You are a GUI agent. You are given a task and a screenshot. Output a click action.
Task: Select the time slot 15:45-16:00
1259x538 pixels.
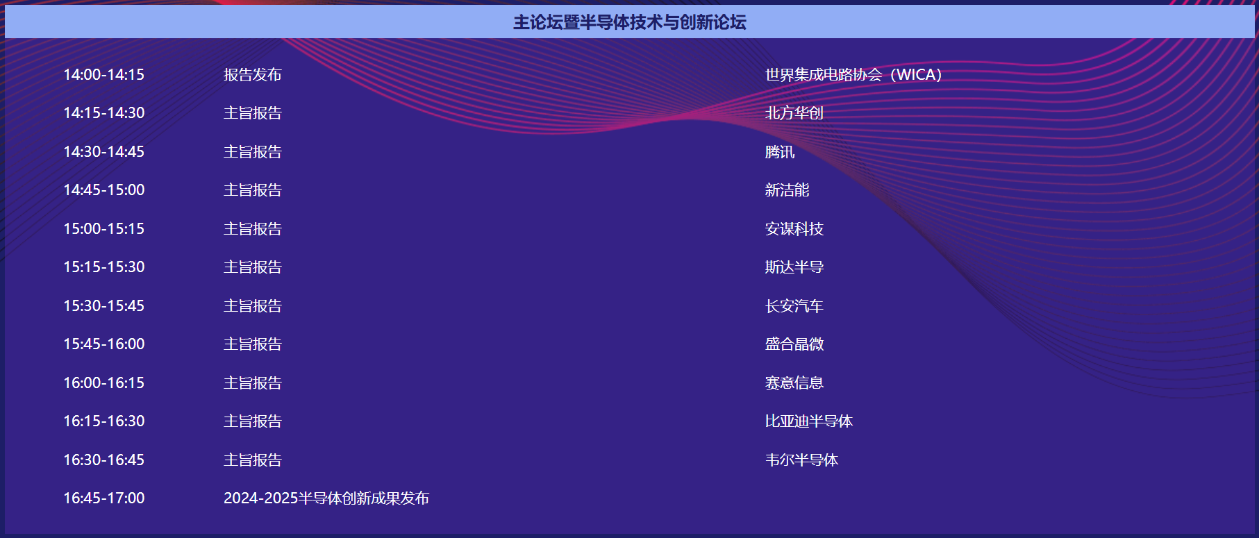(x=103, y=344)
